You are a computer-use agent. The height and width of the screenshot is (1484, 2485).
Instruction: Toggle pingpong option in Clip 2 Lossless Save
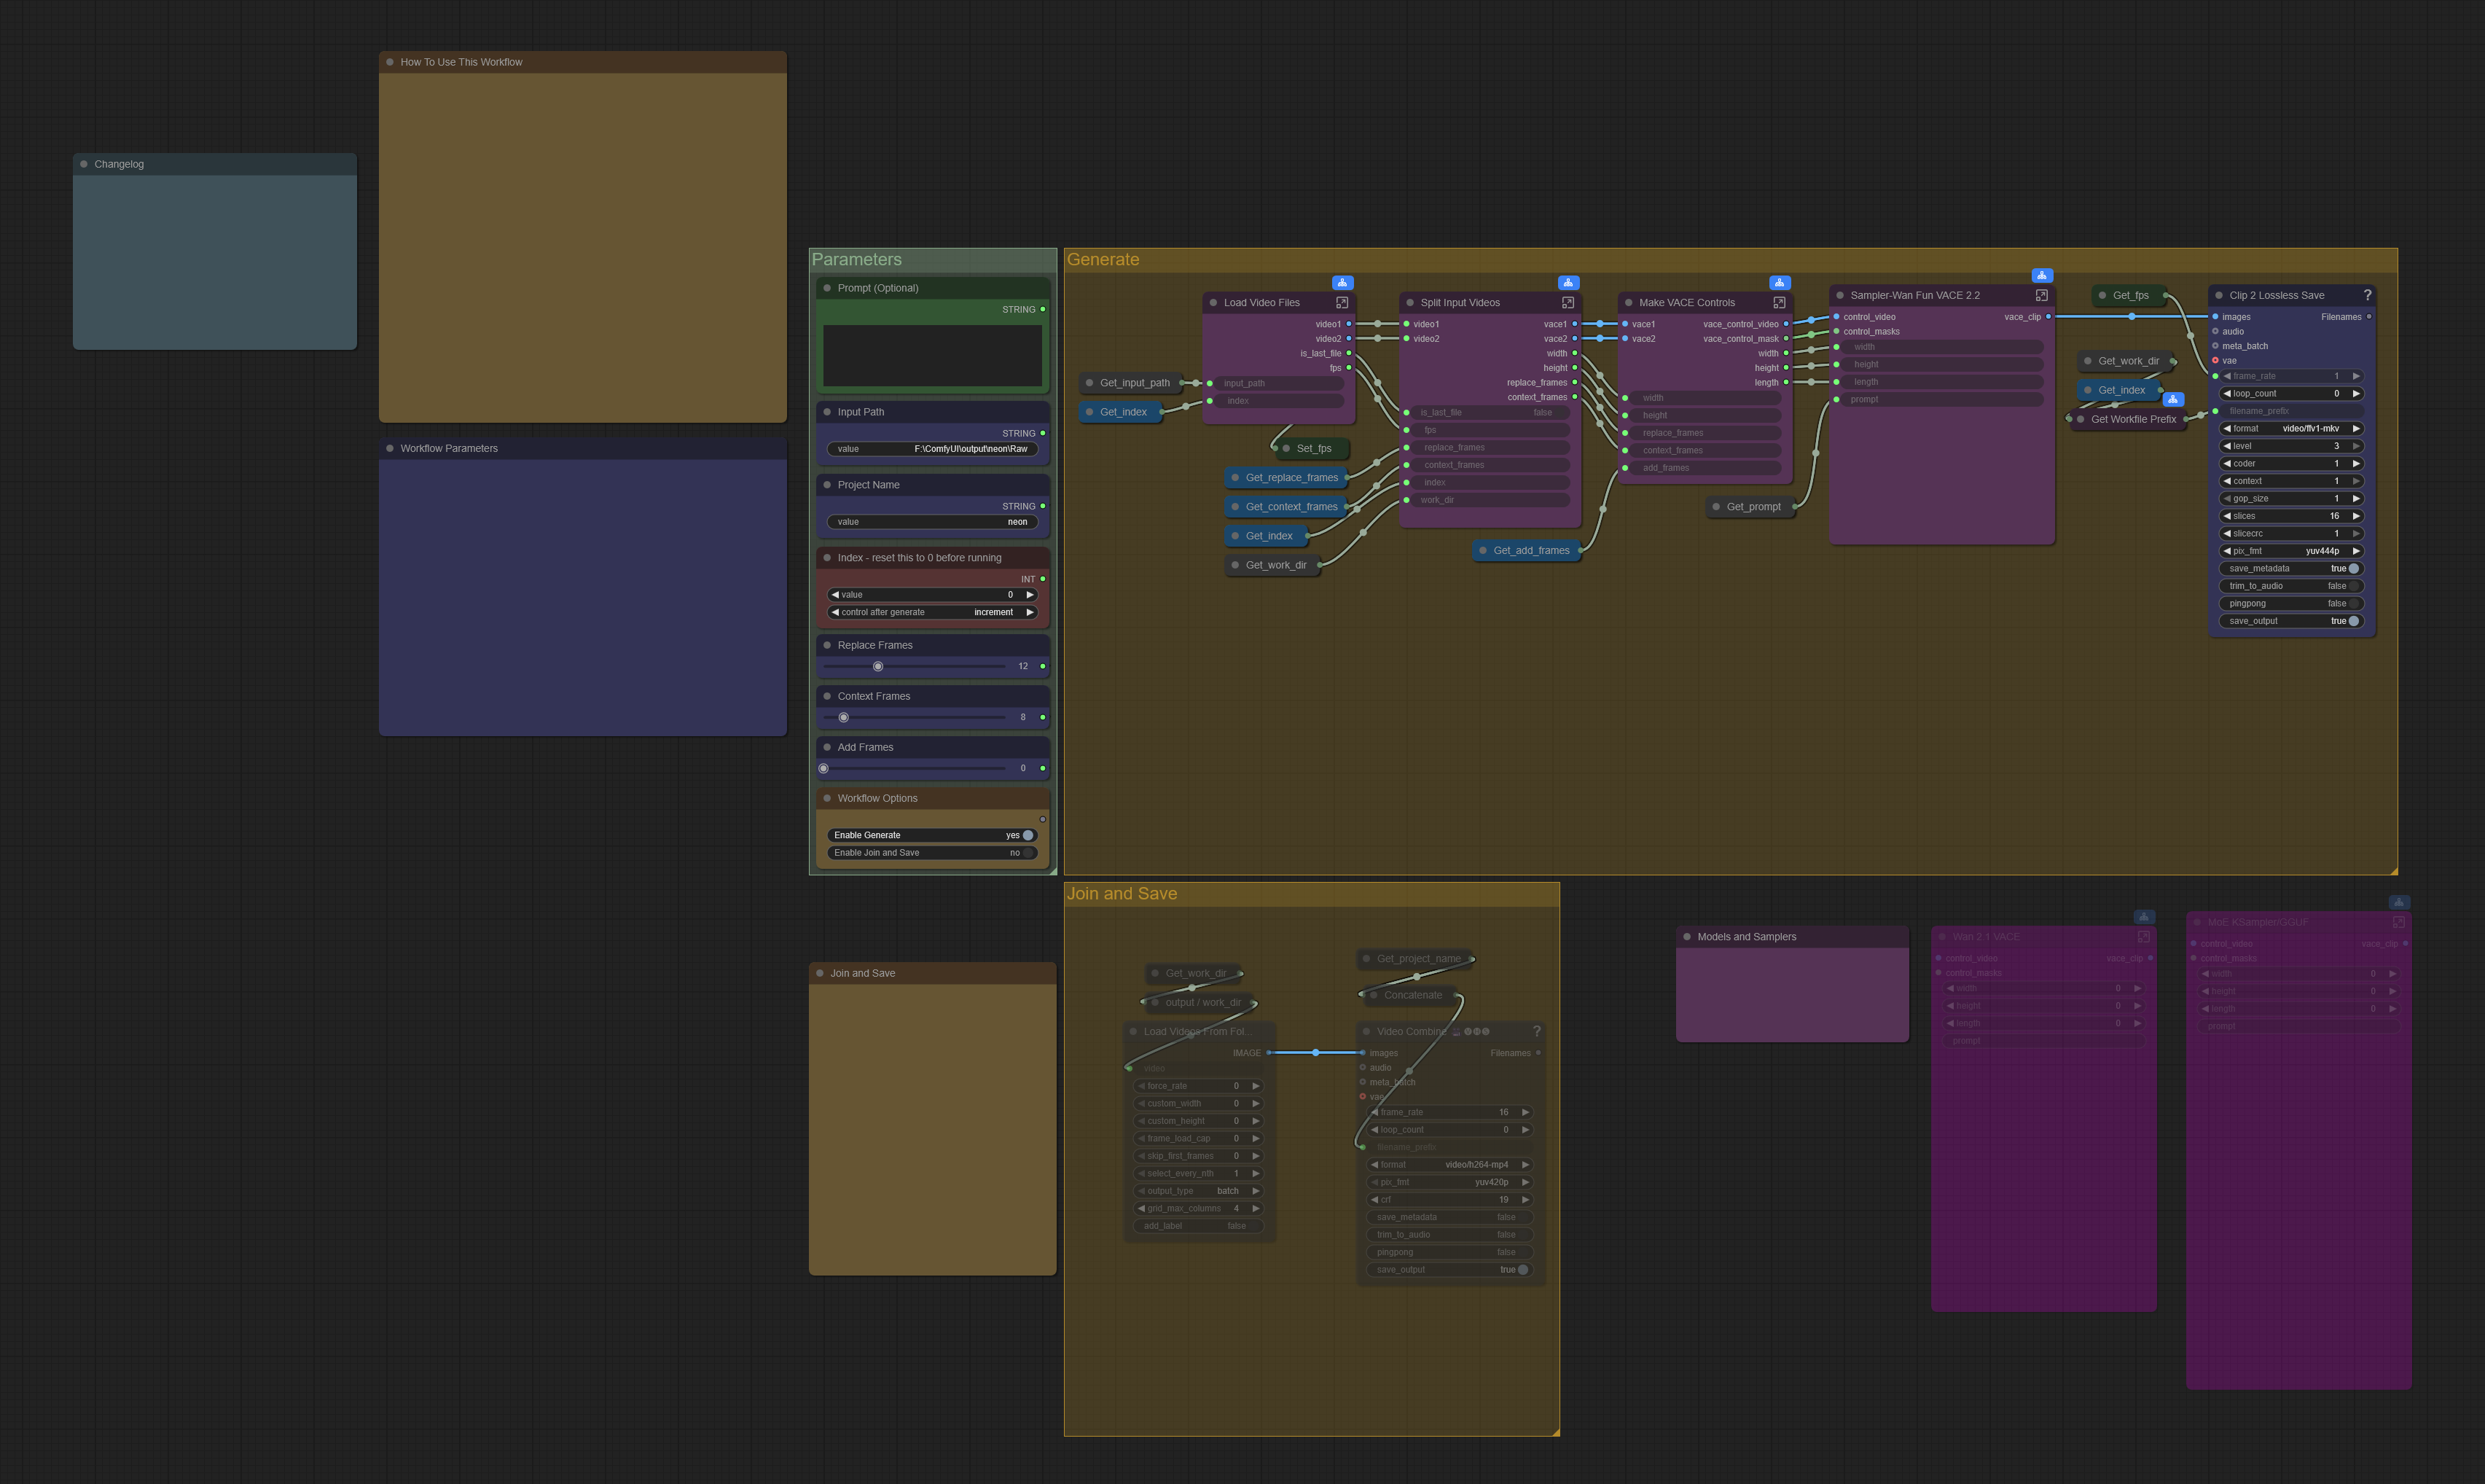point(2352,604)
